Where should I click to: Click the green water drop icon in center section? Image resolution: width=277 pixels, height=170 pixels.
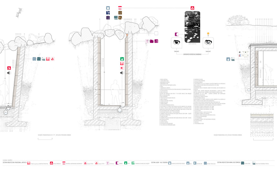[122, 59]
